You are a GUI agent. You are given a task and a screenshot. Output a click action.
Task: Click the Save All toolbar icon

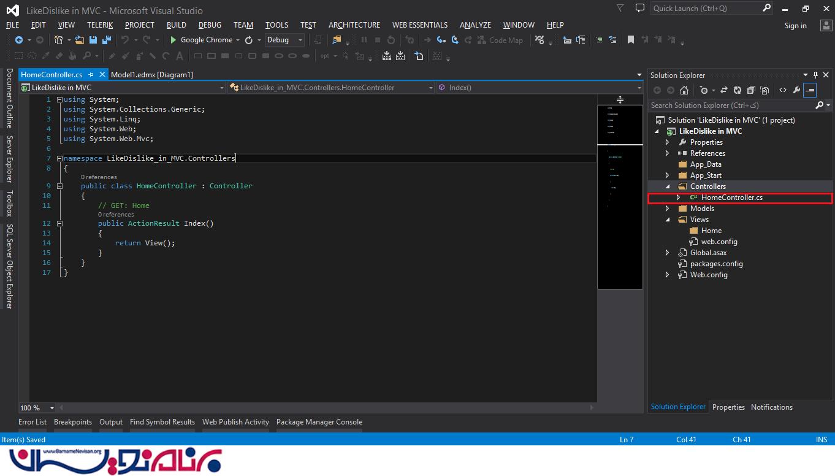(107, 40)
